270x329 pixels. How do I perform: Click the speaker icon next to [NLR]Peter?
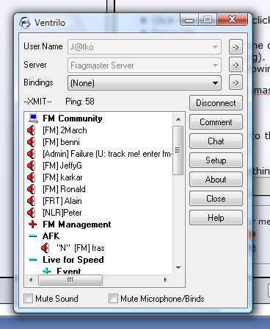pos(32,213)
